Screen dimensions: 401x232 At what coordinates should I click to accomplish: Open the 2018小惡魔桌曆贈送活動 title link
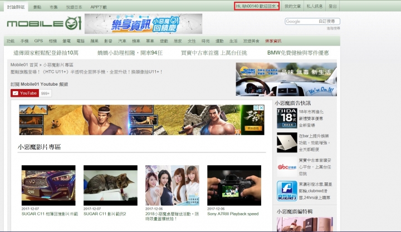172,216
